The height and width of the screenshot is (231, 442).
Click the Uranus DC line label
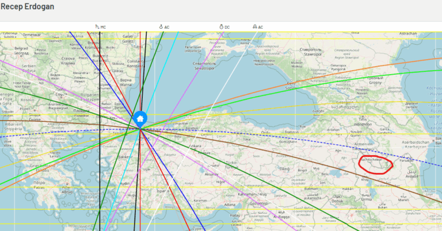224,27
